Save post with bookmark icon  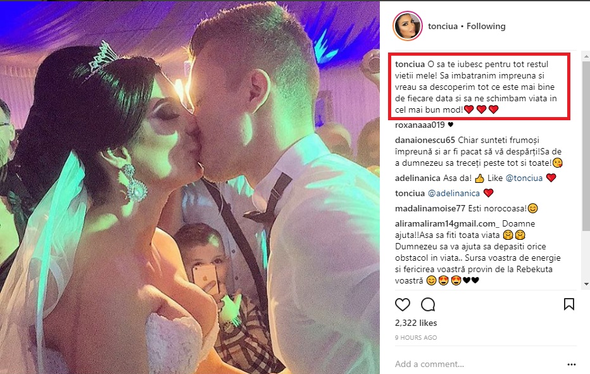pos(569,304)
